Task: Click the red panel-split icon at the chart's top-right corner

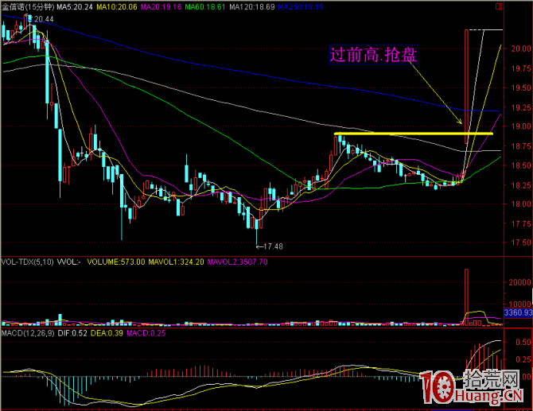Action: coord(499,6)
